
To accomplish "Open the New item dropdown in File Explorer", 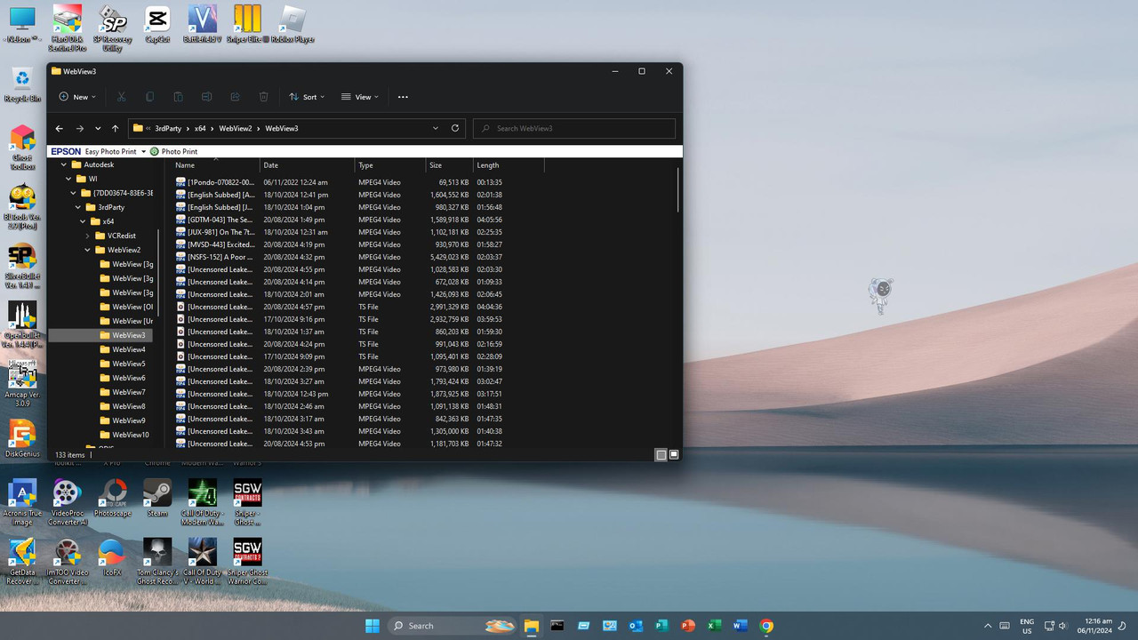I will pos(77,97).
